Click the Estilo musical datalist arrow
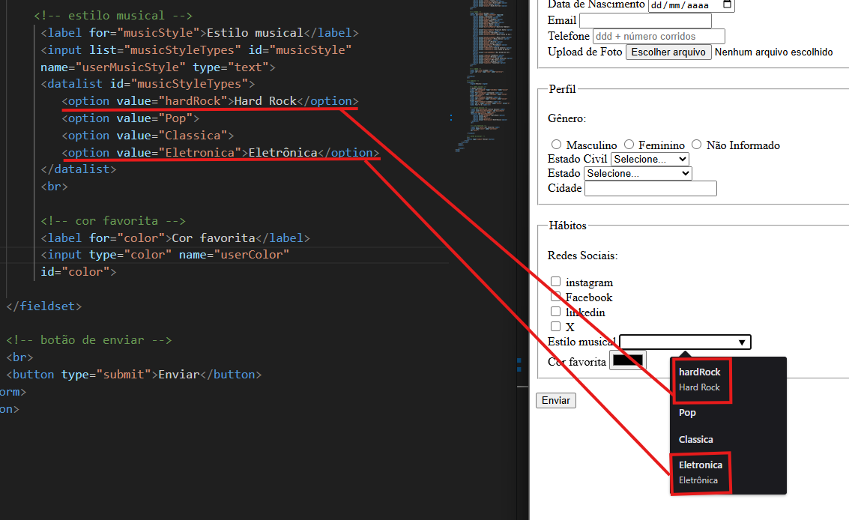Image resolution: width=849 pixels, height=520 pixels. click(742, 342)
